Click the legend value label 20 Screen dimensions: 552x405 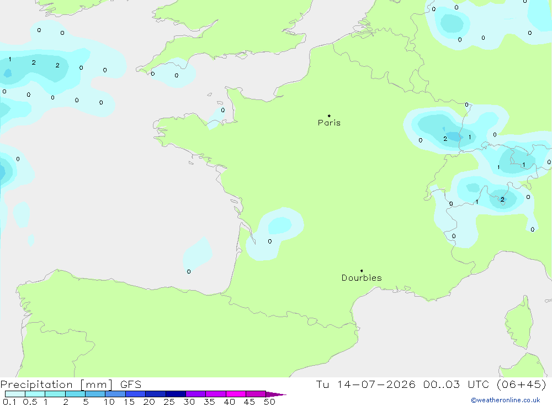[149, 402]
